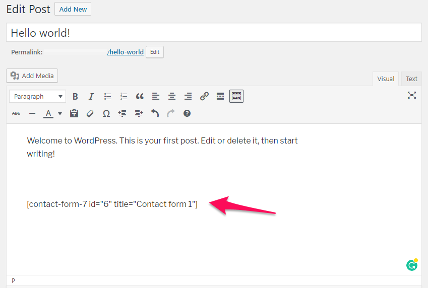Insert a horizontal line
Viewport: 428px width, 288px height.
[x=32, y=113]
